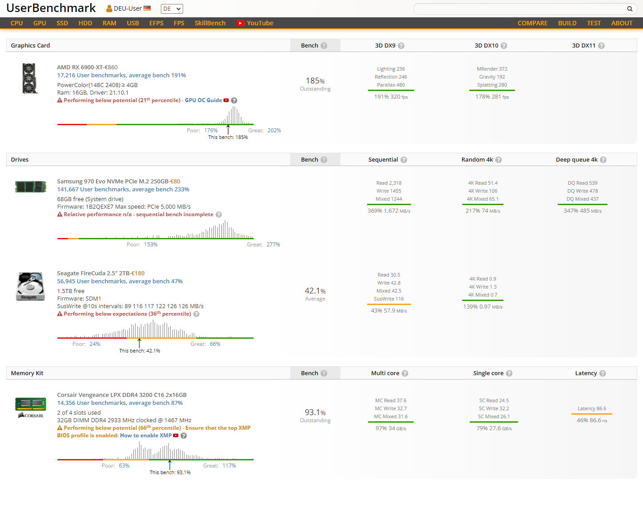Screen dimensions: 643x507
Task: Open help icon beside Sequential
Action: [404, 160]
